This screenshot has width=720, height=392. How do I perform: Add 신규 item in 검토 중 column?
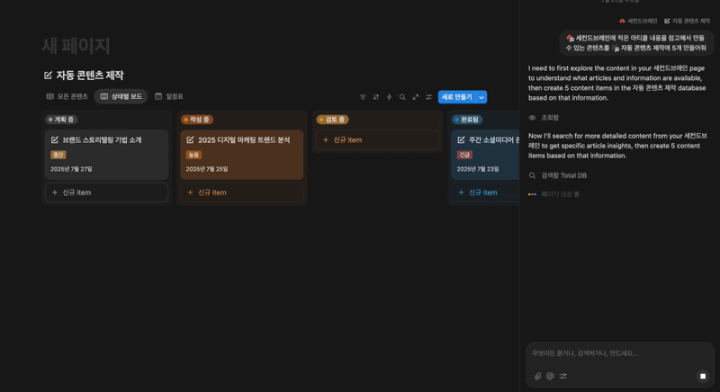click(377, 140)
